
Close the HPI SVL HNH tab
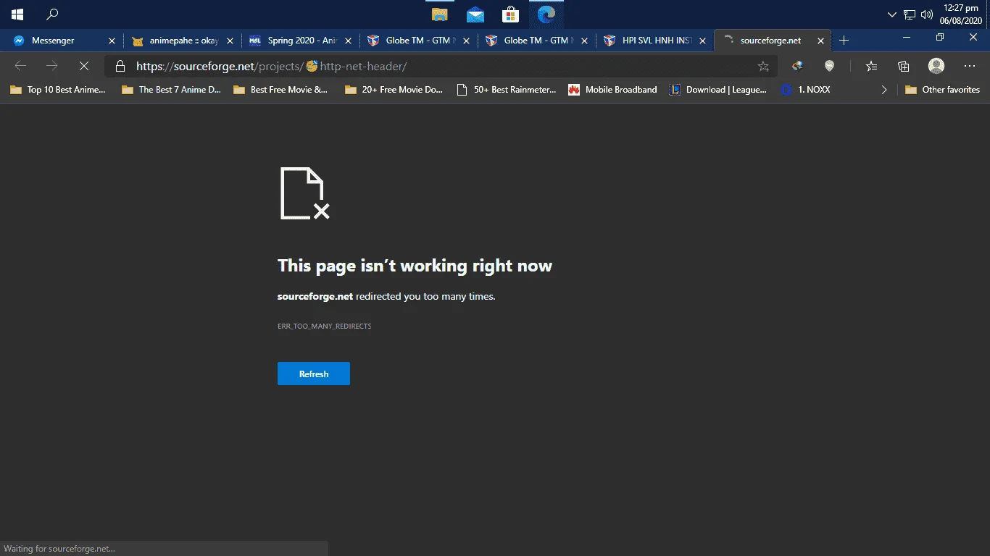702,41
